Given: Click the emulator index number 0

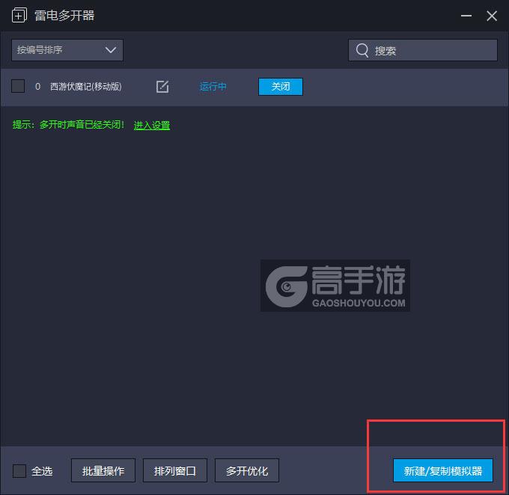Looking at the screenshot, I should tap(37, 87).
